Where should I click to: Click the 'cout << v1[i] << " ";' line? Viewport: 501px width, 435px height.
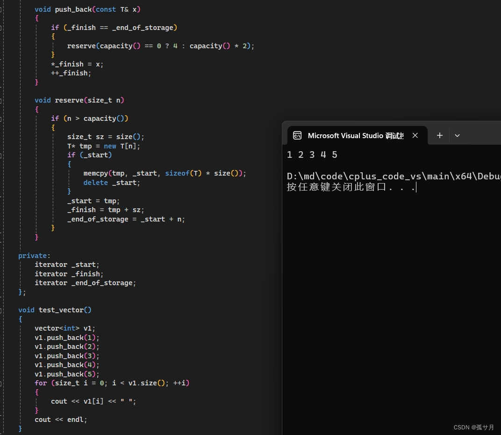(93, 401)
